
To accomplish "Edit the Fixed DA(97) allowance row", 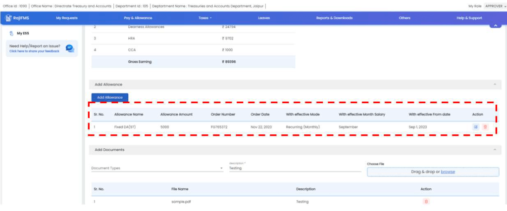I will (x=476, y=127).
